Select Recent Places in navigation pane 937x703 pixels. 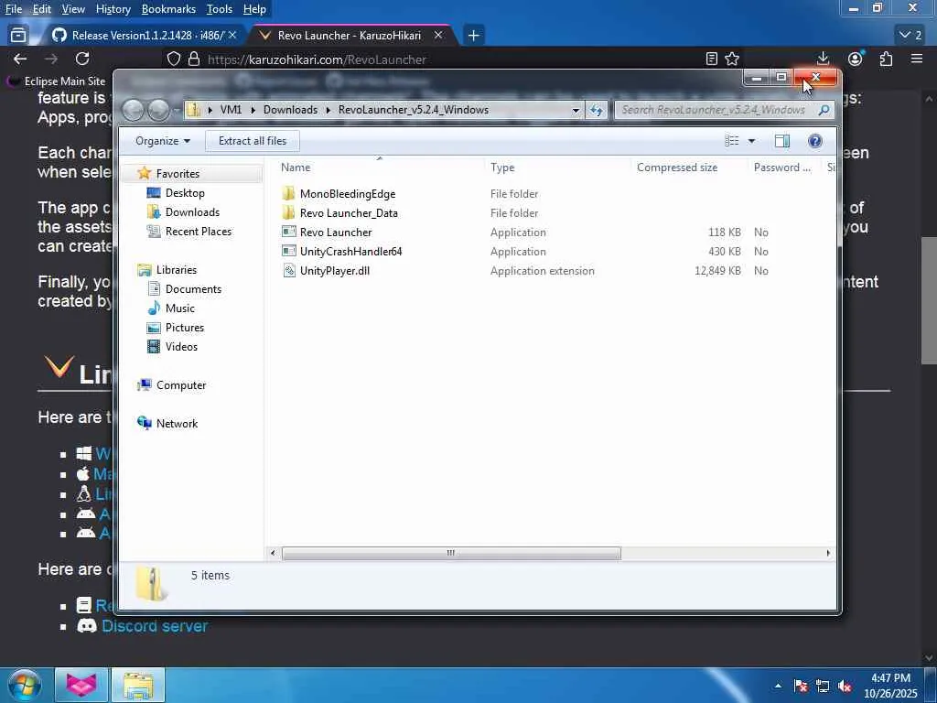[x=188, y=232]
